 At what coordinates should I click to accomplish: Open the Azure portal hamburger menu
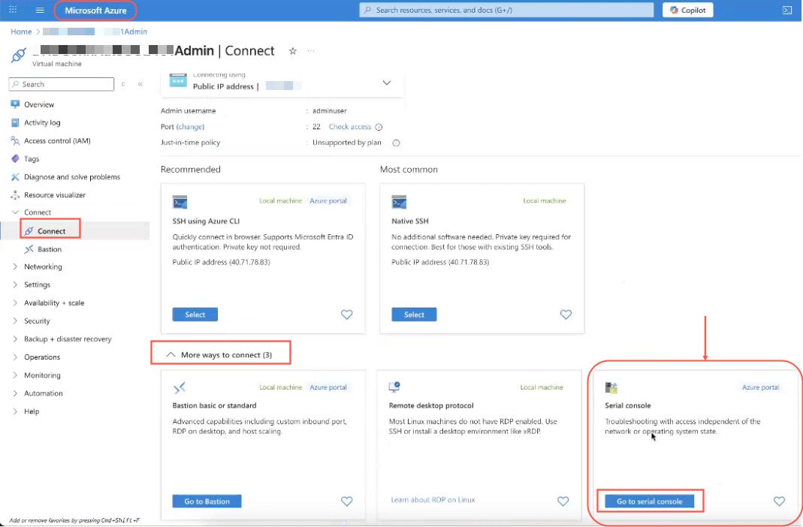[40, 11]
